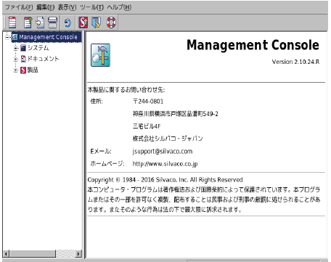Click the blue refresh arrow icon
Image resolution: width=331 pixels, height=262 pixels.
tap(68, 22)
